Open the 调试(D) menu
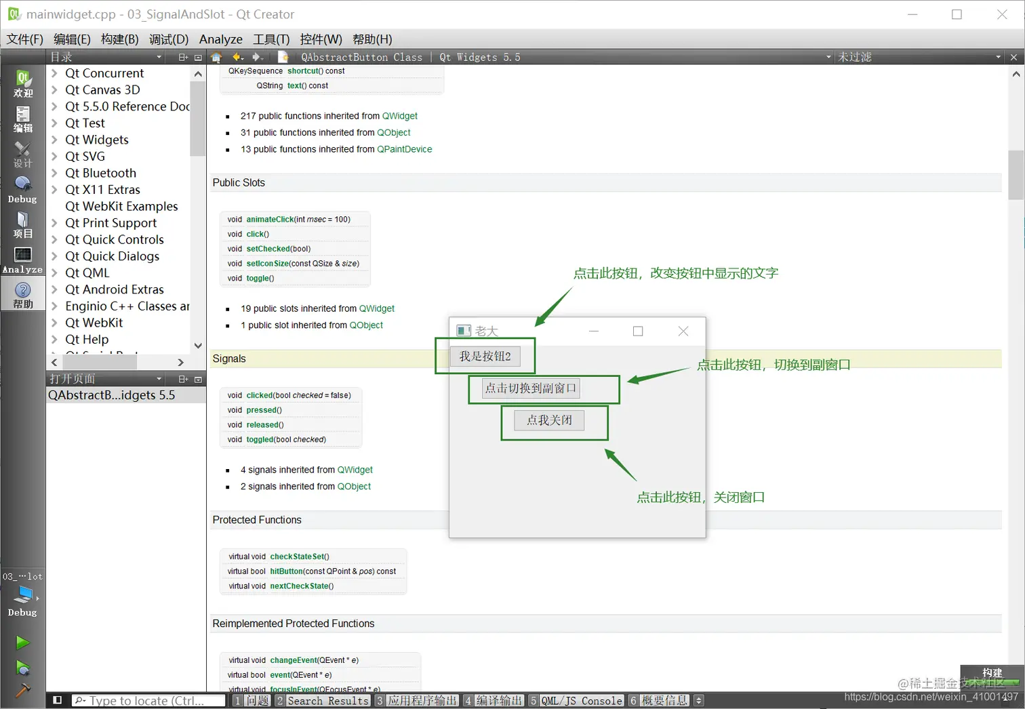 [x=168, y=39]
